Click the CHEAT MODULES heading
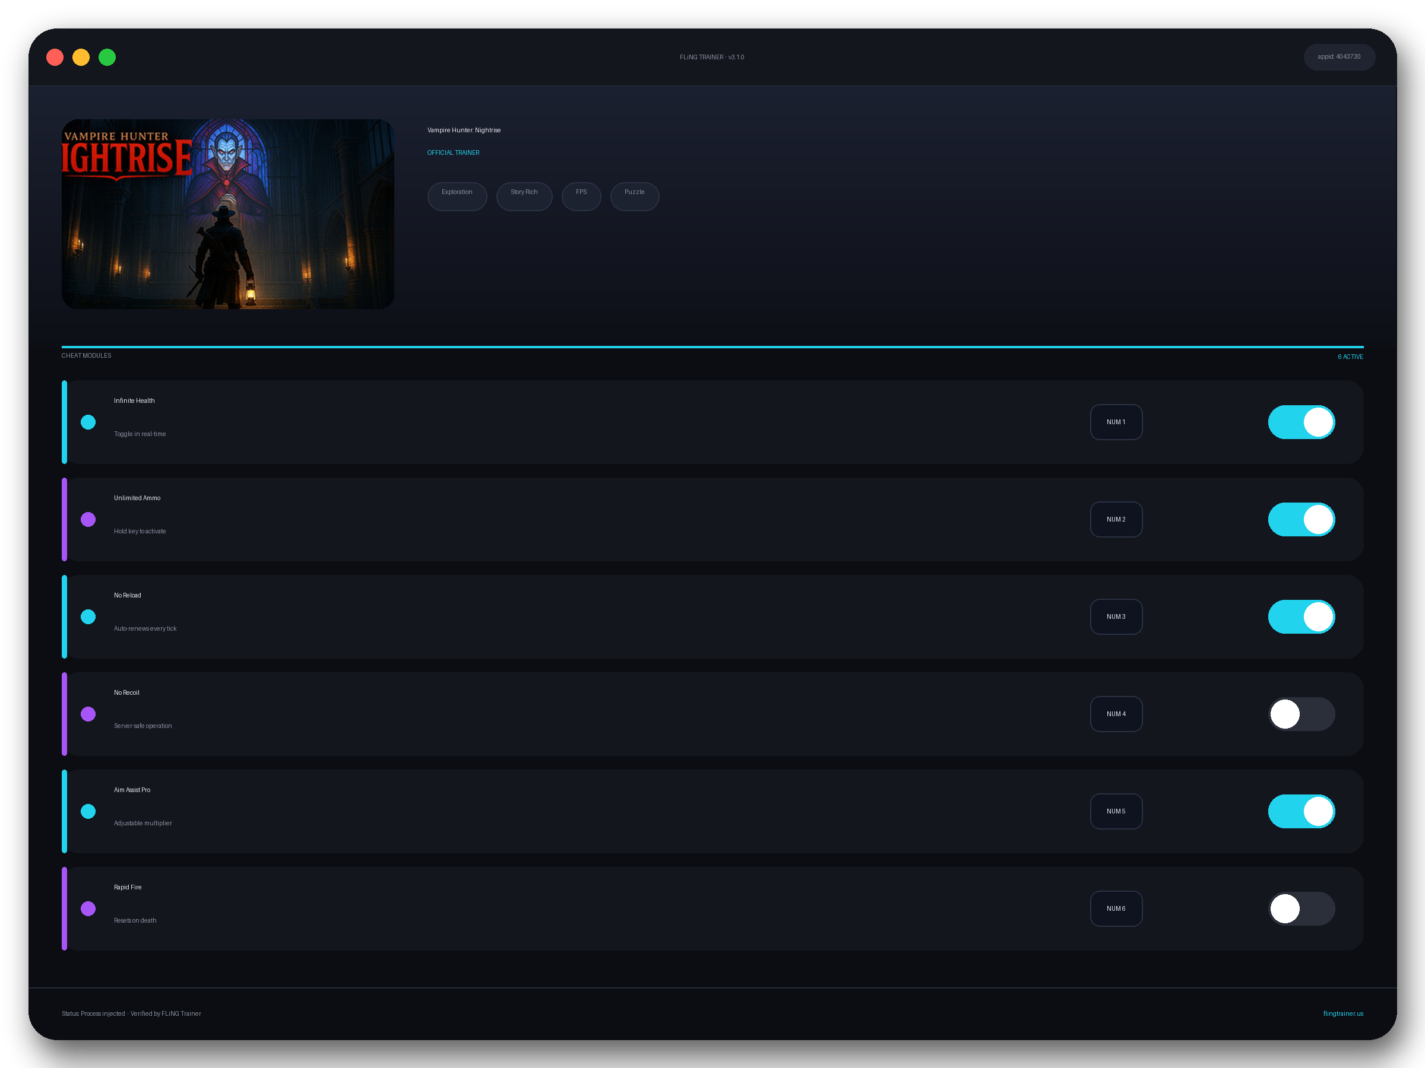The image size is (1425, 1068). (86, 355)
